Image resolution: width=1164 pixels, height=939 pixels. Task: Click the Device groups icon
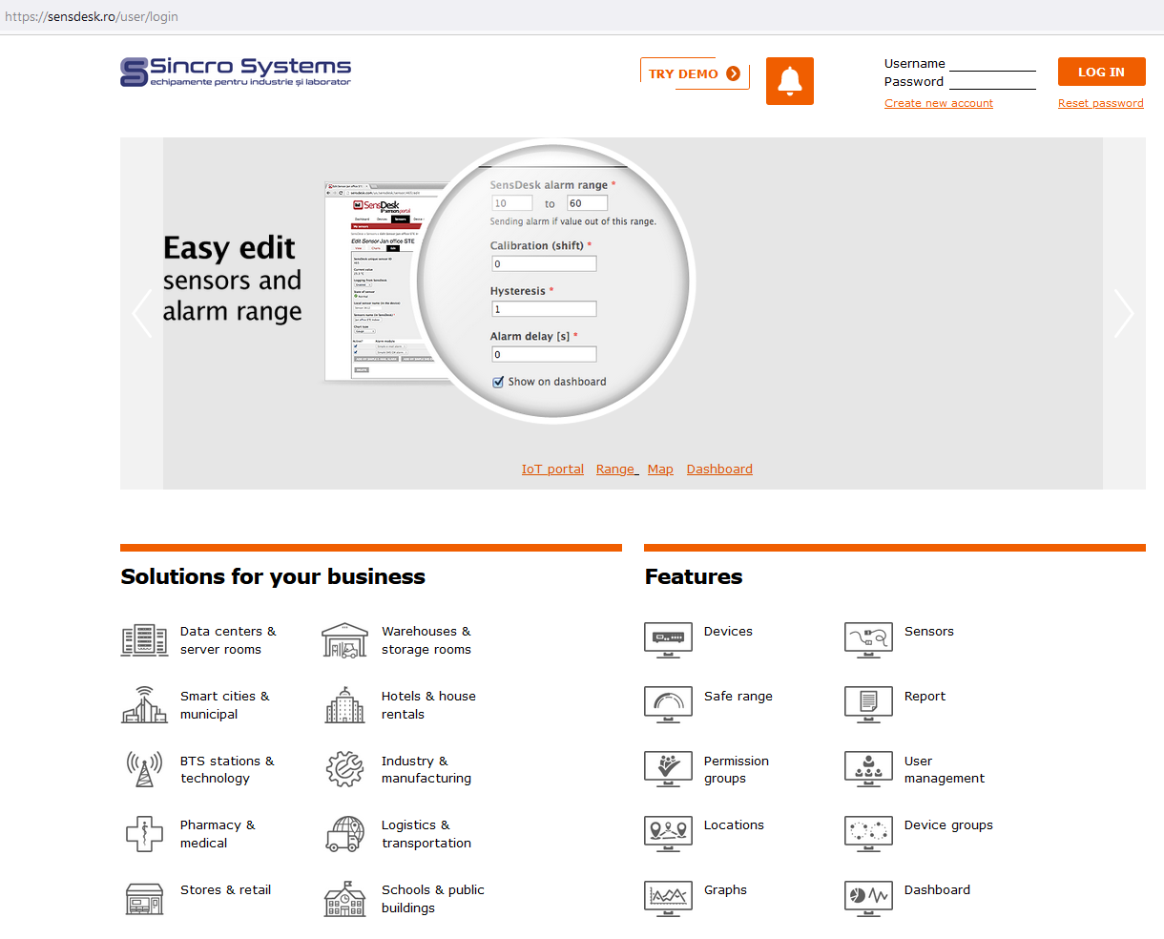868,833
